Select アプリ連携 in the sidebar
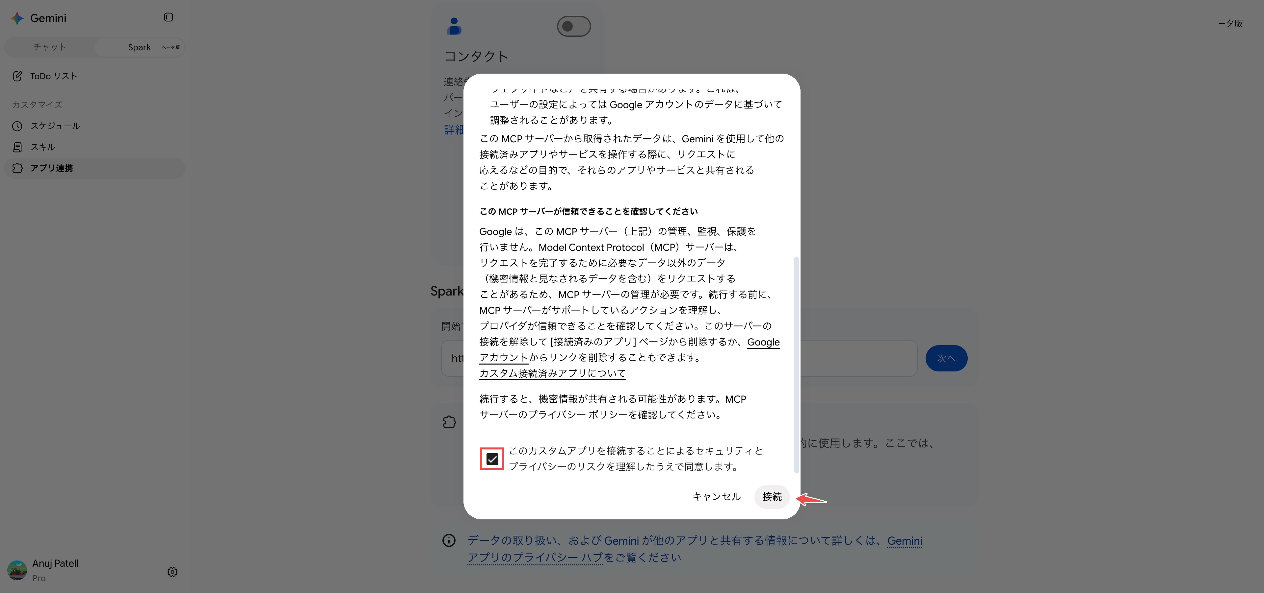The width and height of the screenshot is (1264, 593). 95,168
